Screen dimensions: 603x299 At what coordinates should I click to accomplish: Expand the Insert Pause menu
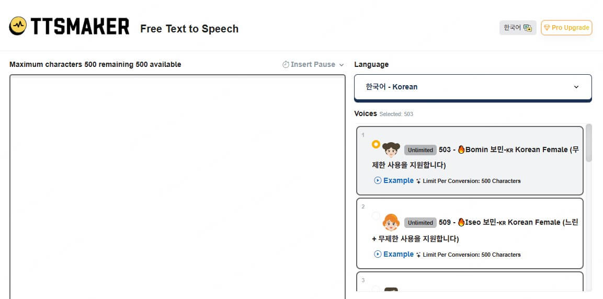pyautogui.click(x=313, y=64)
